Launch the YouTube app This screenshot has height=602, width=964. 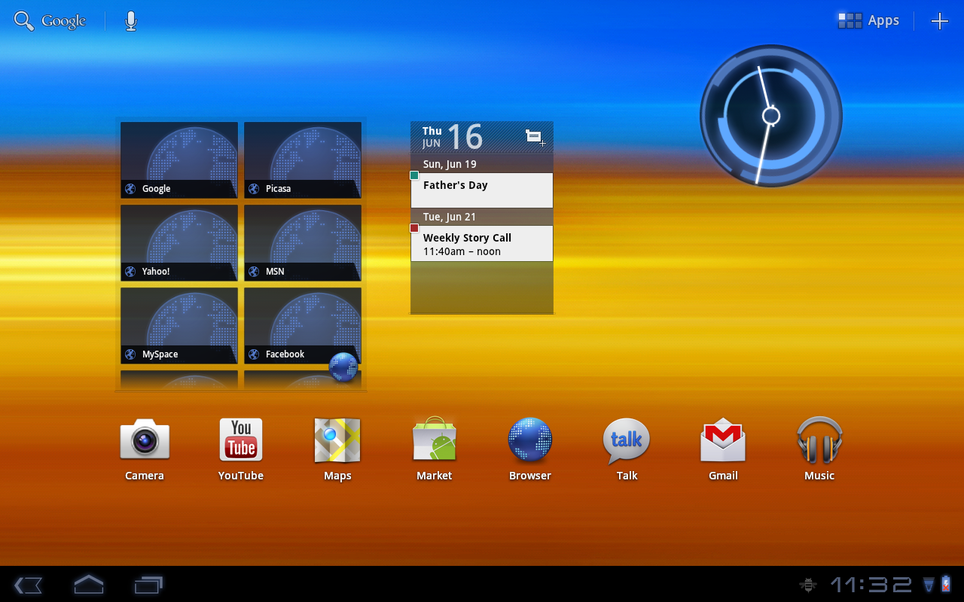241,449
